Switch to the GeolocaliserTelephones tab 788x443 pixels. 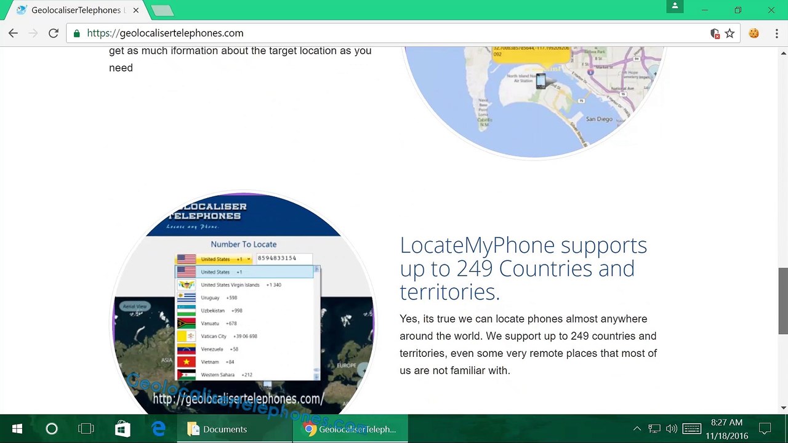[x=78, y=10]
